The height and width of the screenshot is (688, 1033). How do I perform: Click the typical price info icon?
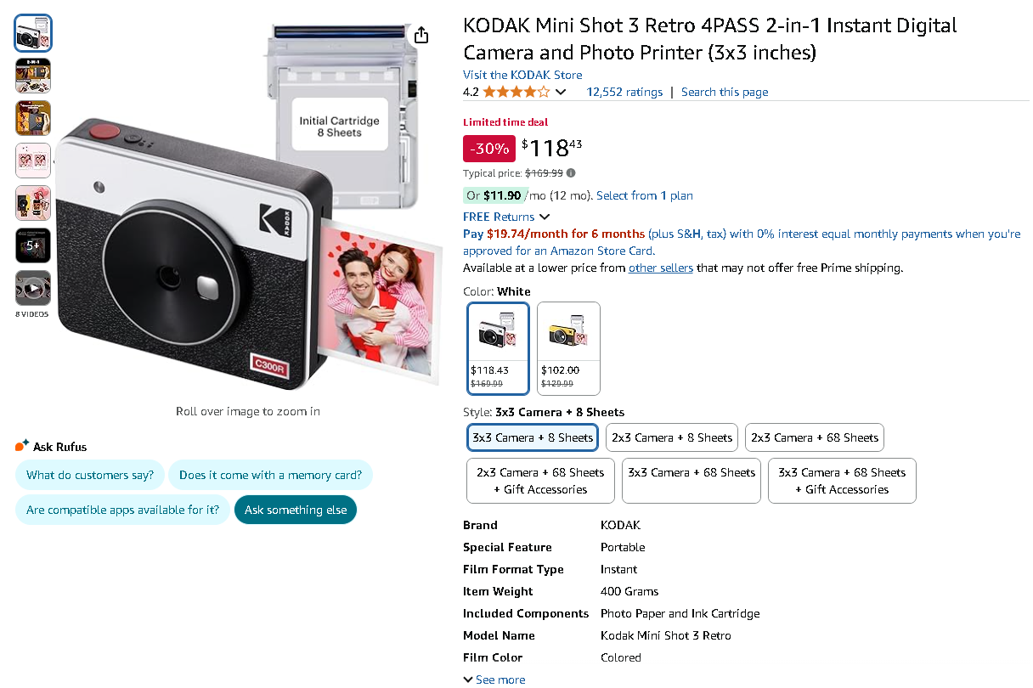click(x=571, y=173)
